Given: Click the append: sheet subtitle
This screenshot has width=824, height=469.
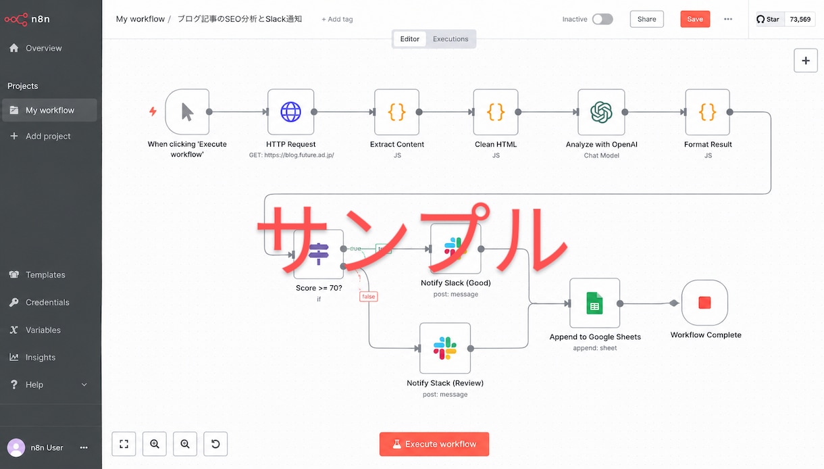Looking at the screenshot, I should click(x=595, y=348).
